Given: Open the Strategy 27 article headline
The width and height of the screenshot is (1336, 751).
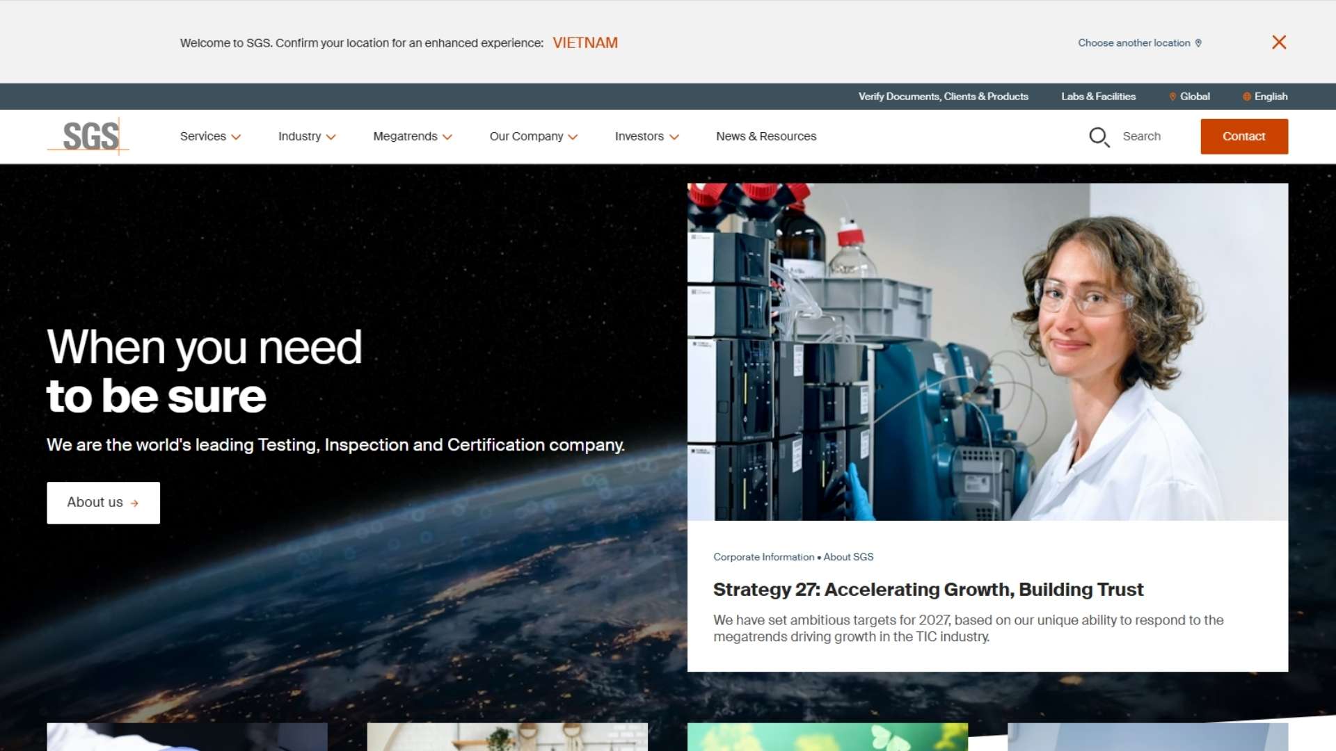Looking at the screenshot, I should click(928, 590).
